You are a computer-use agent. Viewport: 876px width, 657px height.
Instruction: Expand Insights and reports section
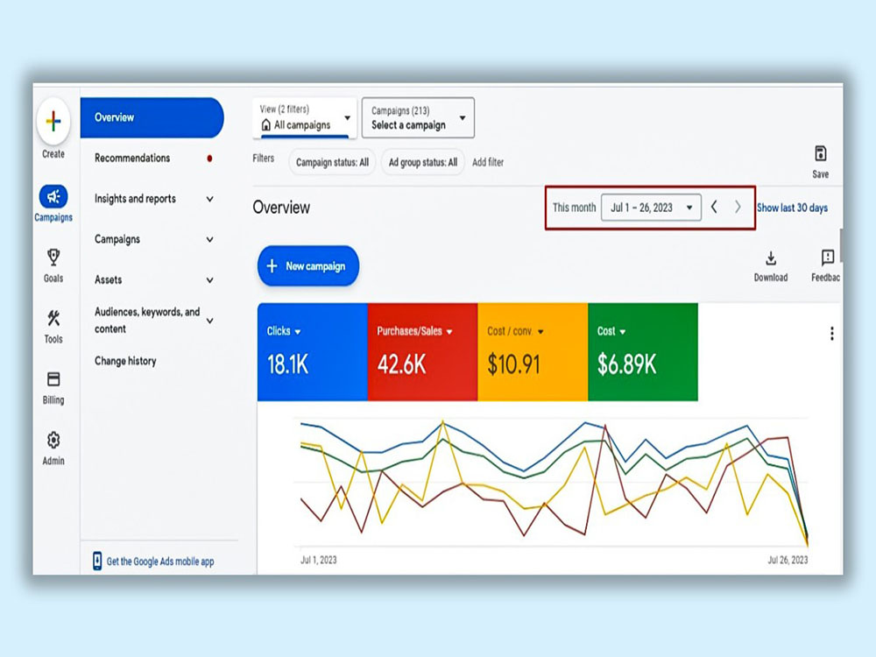tap(209, 199)
